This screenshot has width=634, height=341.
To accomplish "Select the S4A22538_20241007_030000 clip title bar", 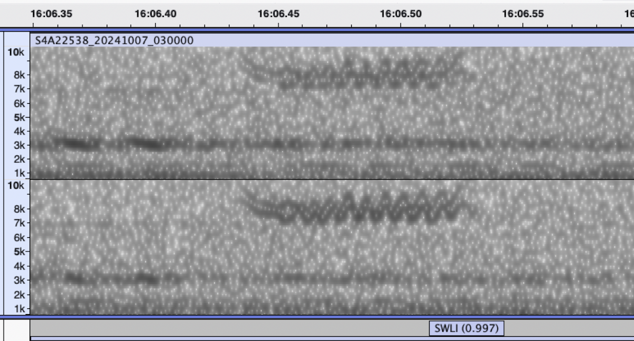I will tap(114, 41).
